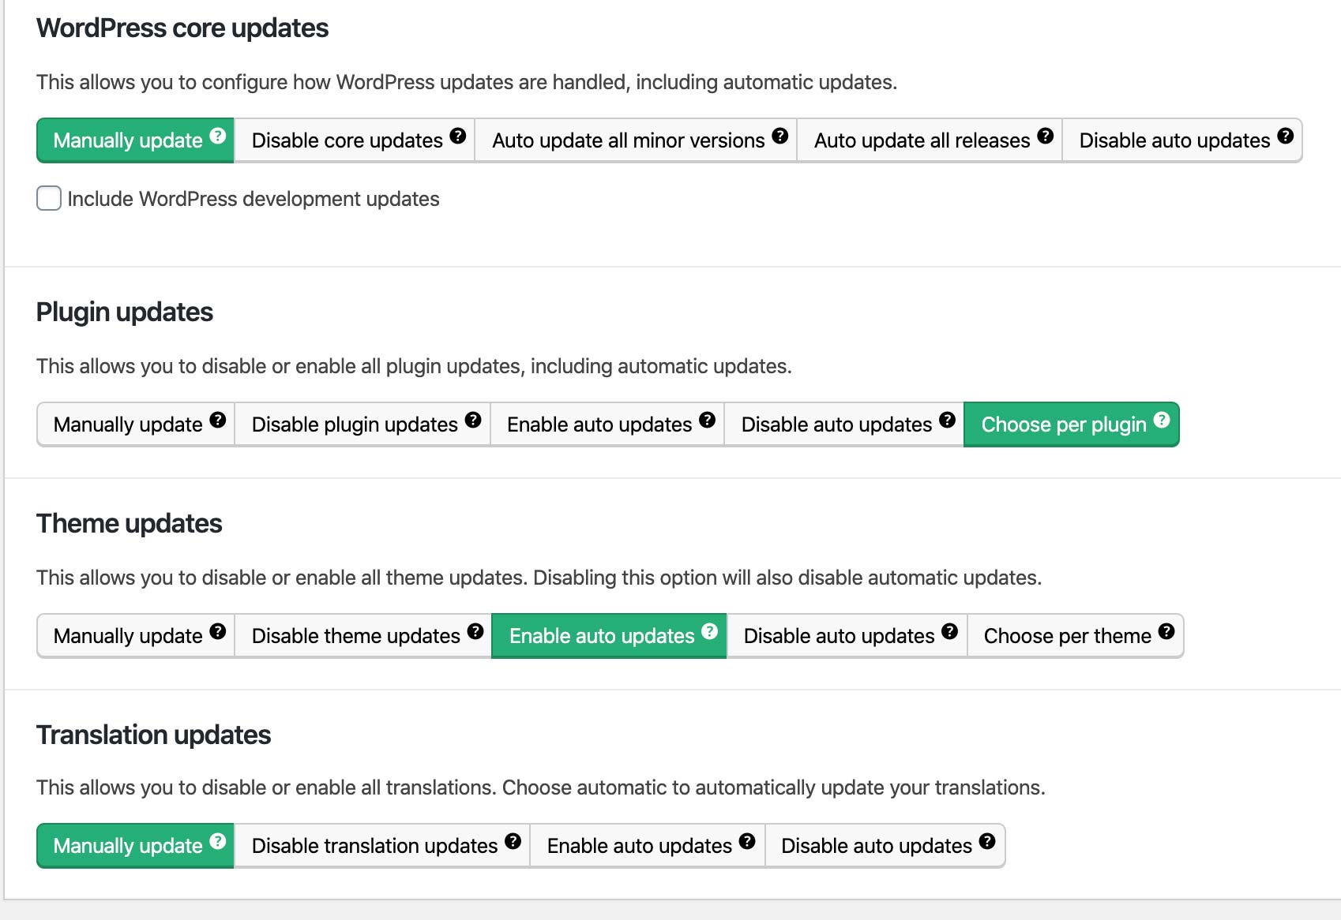Choose Disable core updates option
Viewport: 1341px width, 920px height.
pos(354,140)
